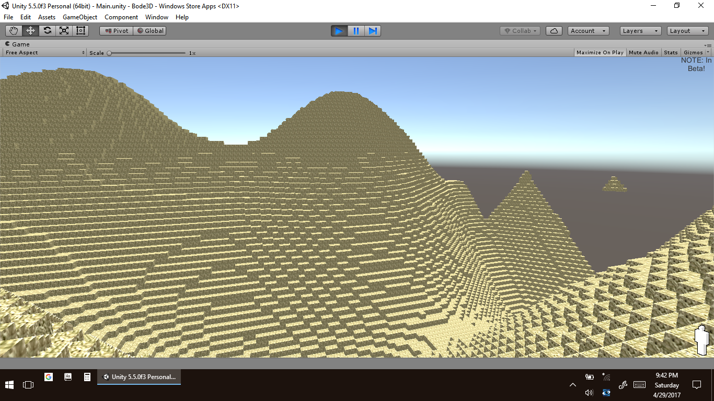
Task: Toggle the Stats overlay
Action: (x=671, y=53)
